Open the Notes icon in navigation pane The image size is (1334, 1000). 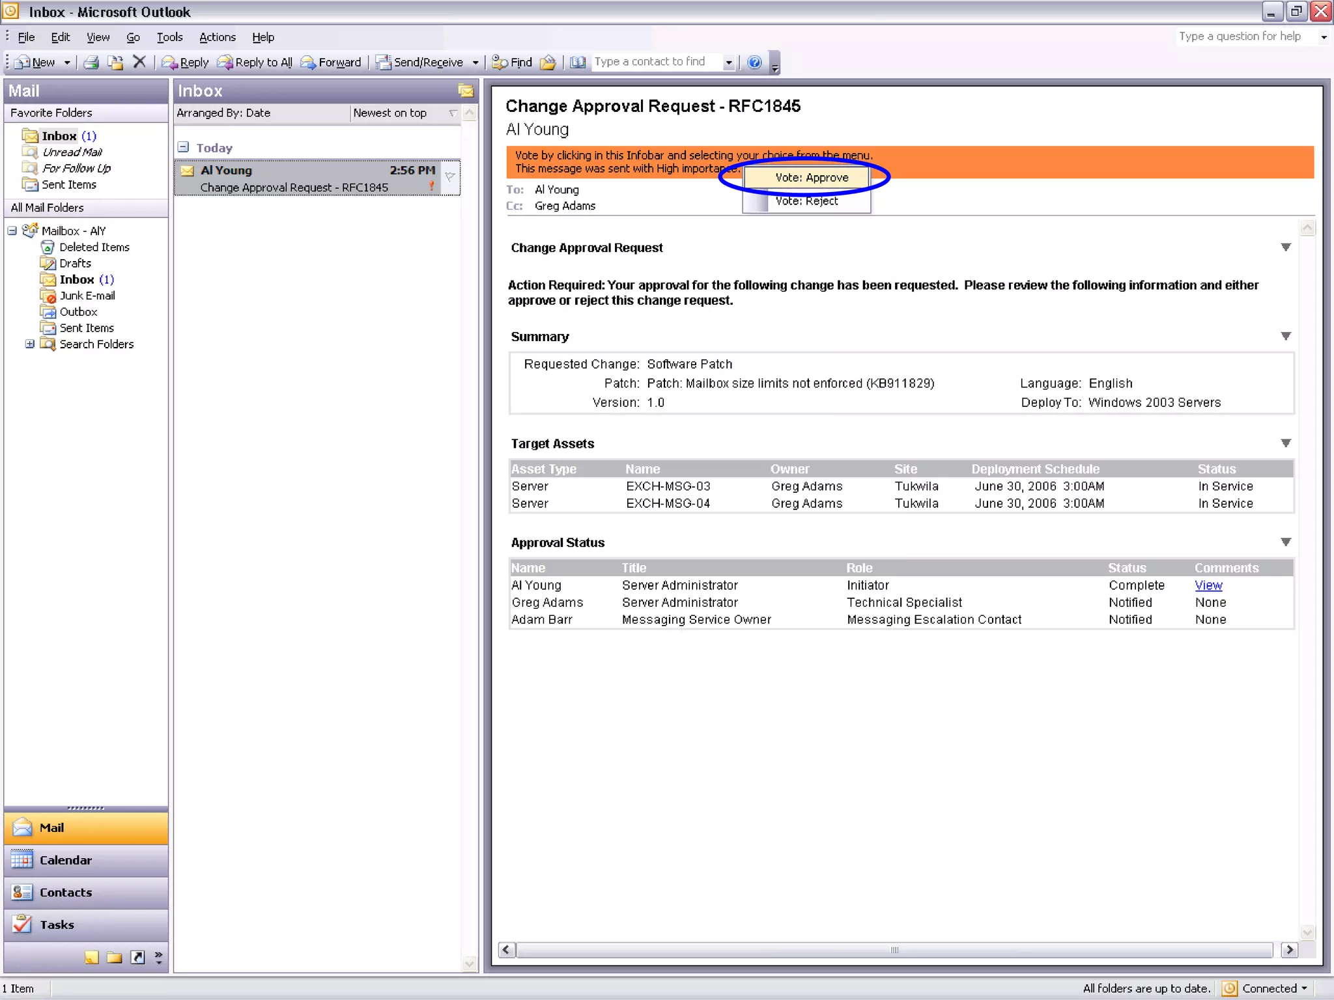pyautogui.click(x=92, y=957)
